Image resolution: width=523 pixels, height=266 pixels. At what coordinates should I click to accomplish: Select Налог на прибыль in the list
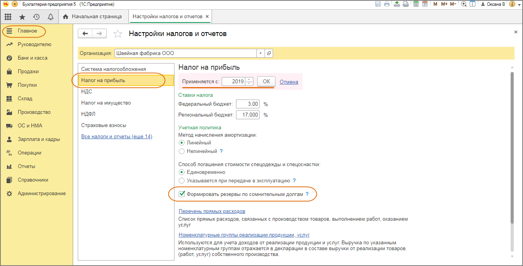pyautogui.click(x=126, y=81)
